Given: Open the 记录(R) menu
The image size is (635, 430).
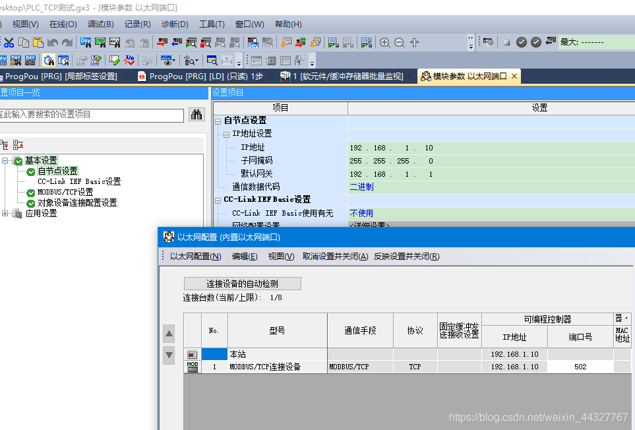Looking at the screenshot, I should pyautogui.click(x=137, y=24).
